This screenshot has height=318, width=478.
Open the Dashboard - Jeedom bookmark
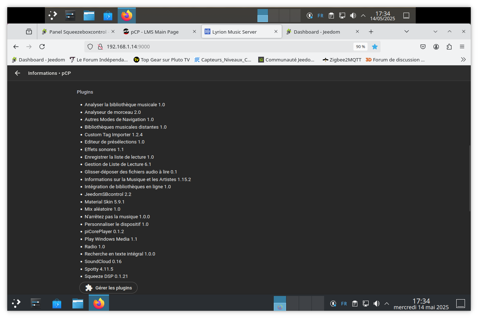click(38, 60)
